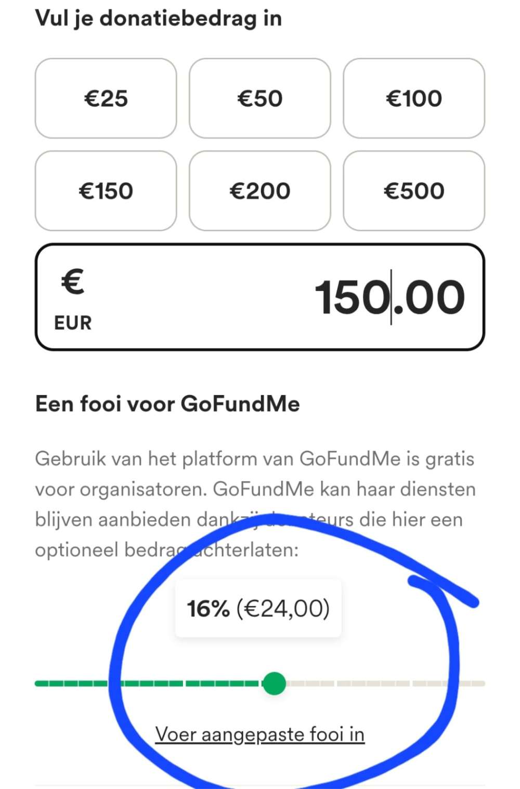Choose the €200 donation amount
The height and width of the screenshot is (789, 520).
(x=260, y=190)
